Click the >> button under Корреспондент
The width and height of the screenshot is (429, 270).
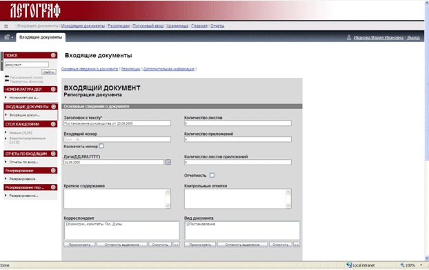point(176,245)
